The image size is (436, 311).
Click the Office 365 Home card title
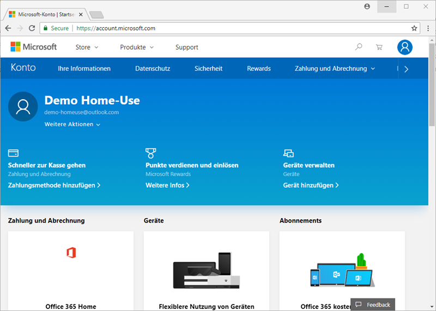click(71, 307)
